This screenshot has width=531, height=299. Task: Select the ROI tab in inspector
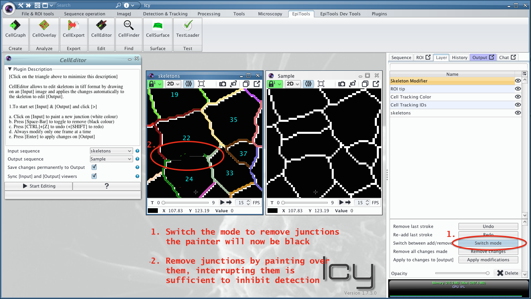pos(423,57)
